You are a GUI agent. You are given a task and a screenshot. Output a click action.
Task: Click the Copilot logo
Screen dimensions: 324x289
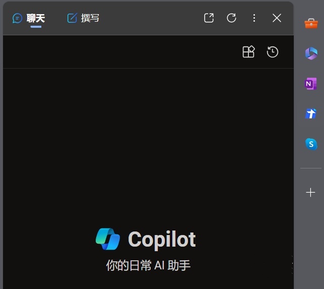click(x=108, y=239)
